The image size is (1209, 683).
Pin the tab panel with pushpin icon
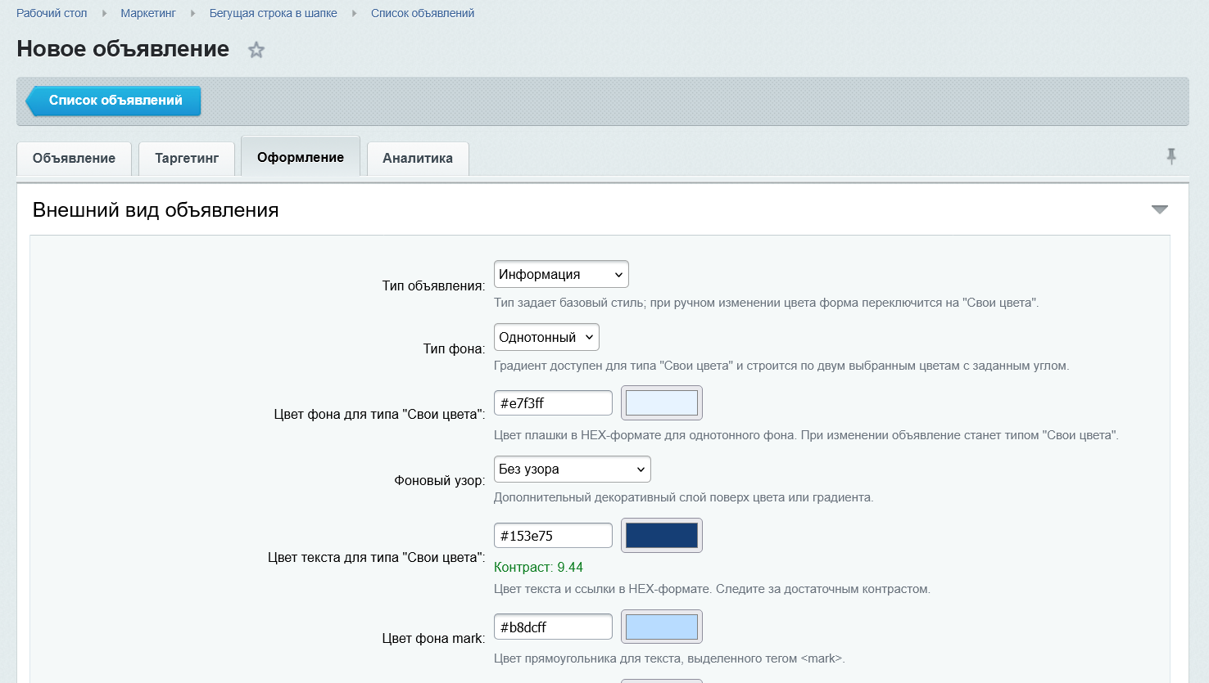tap(1171, 156)
